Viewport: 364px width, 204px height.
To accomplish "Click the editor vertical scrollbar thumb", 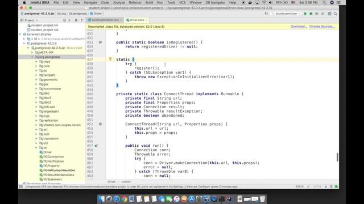I will (x=337, y=158).
